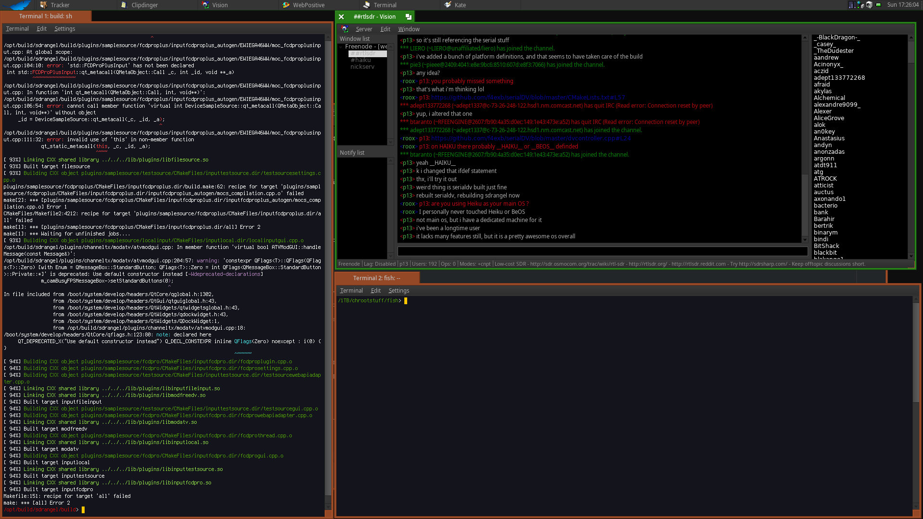Select user ATROCK in the nick list

click(825, 179)
